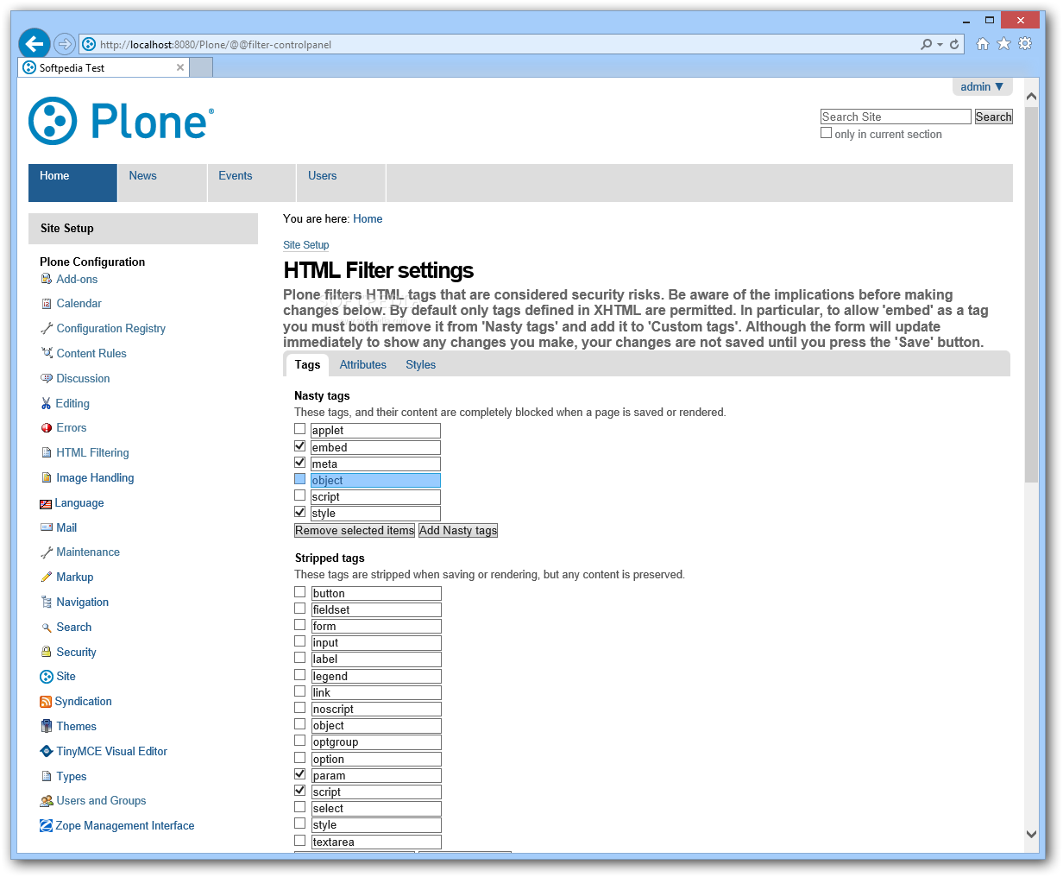Uncheck the meta nasty tag checkbox
The image size is (1063, 877).
click(299, 463)
